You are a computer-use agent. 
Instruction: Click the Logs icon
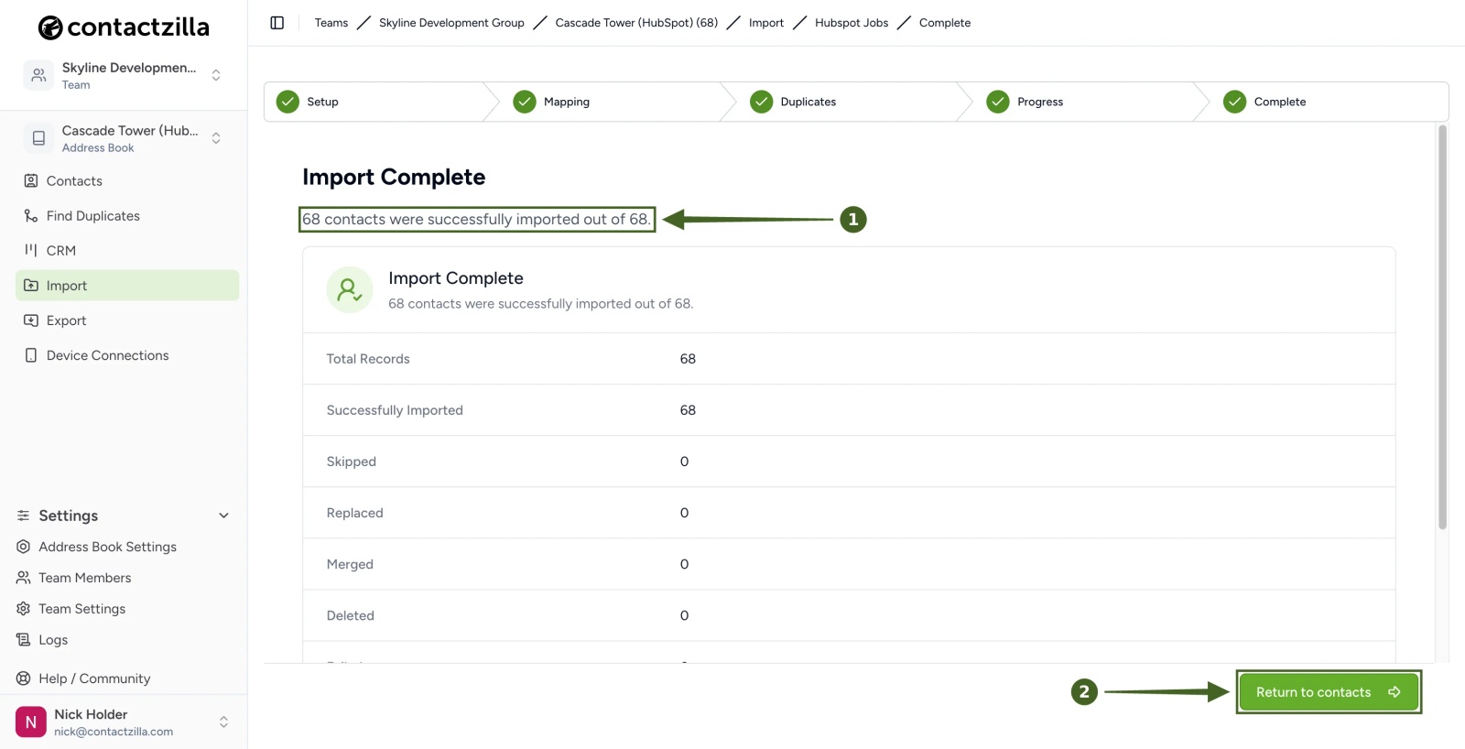pos(24,640)
